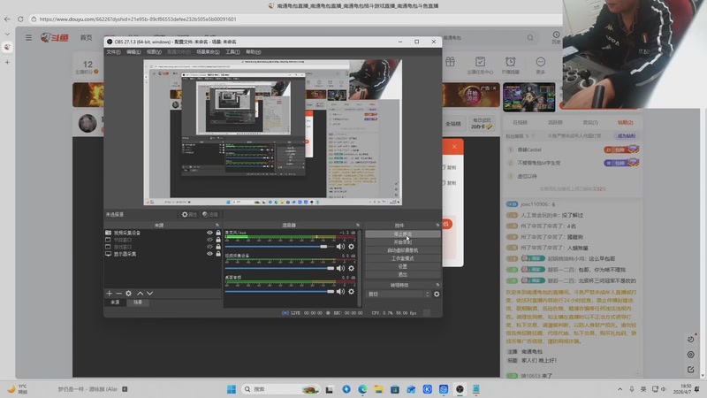Image resolution: width=707 pixels, height=398 pixels.
Task: Remove selected source with the minus icon
Action: (x=119, y=294)
